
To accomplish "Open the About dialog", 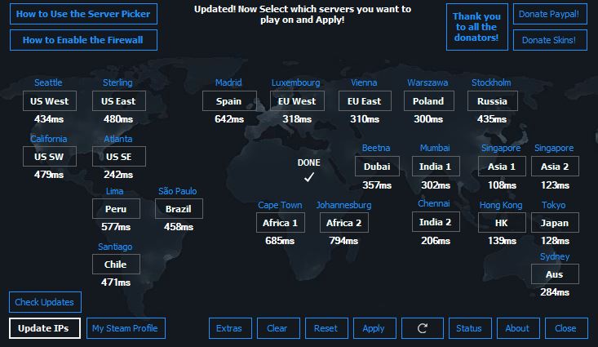I will click(x=517, y=328).
